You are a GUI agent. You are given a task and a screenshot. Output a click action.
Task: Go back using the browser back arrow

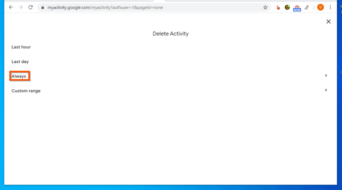tap(11, 7)
